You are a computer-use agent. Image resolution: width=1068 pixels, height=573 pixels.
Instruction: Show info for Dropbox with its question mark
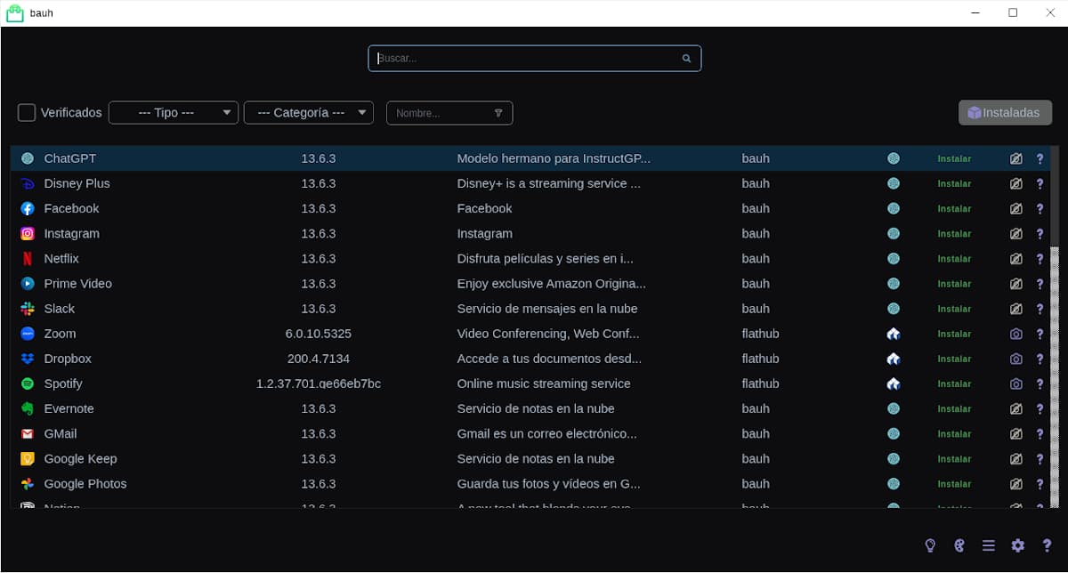click(x=1040, y=359)
